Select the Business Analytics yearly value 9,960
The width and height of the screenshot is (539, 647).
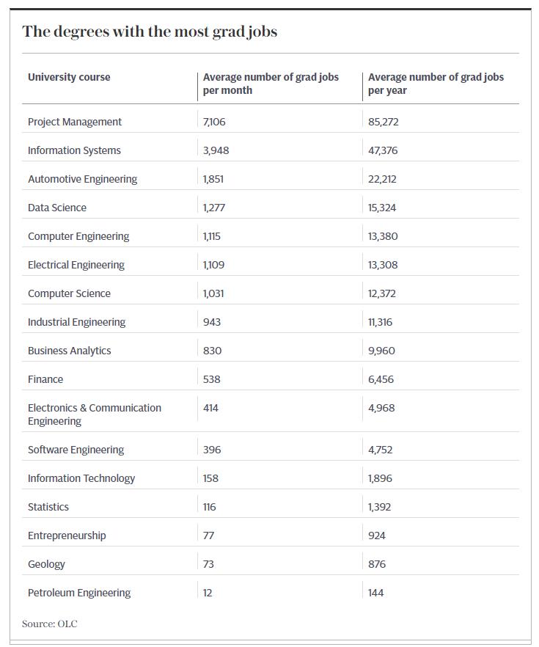coord(381,351)
